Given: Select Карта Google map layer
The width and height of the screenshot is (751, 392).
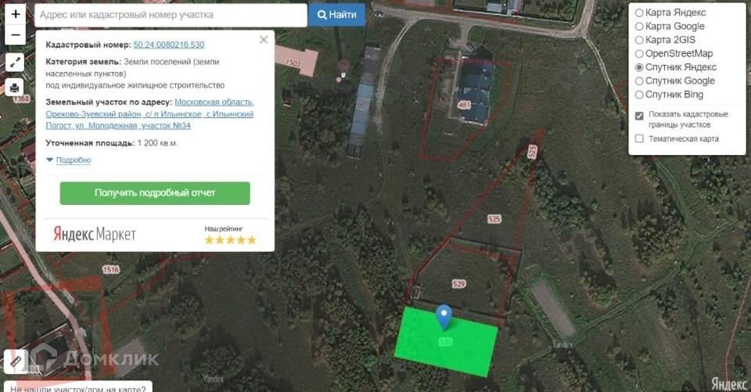Looking at the screenshot, I should tap(670, 27).
